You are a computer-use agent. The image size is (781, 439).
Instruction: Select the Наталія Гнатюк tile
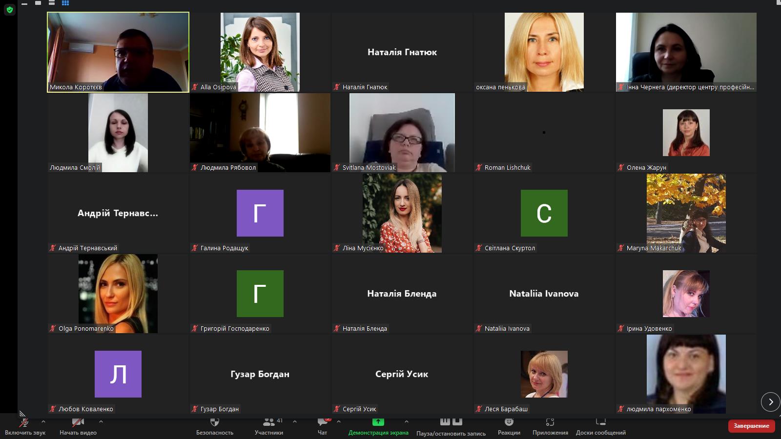402,52
